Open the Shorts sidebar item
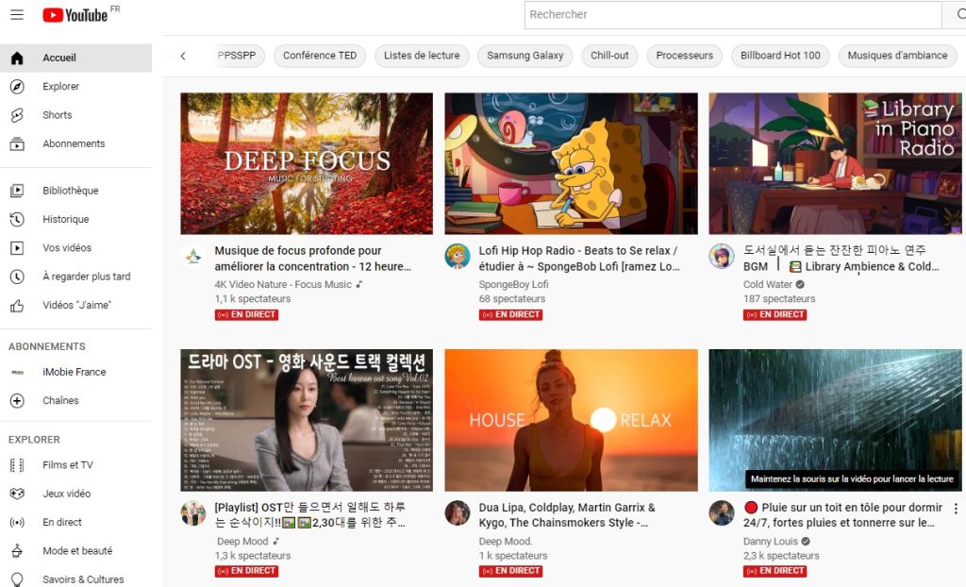This screenshot has height=587, width=966. click(75, 115)
